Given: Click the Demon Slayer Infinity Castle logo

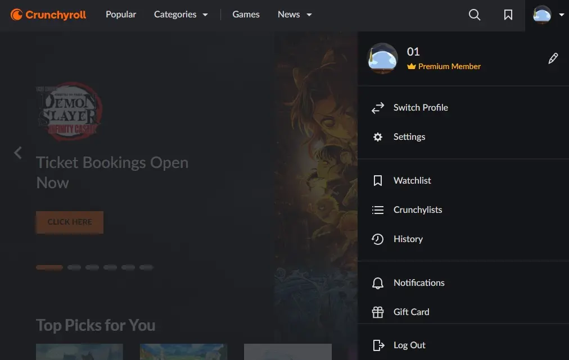Looking at the screenshot, I should click(69, 111).
